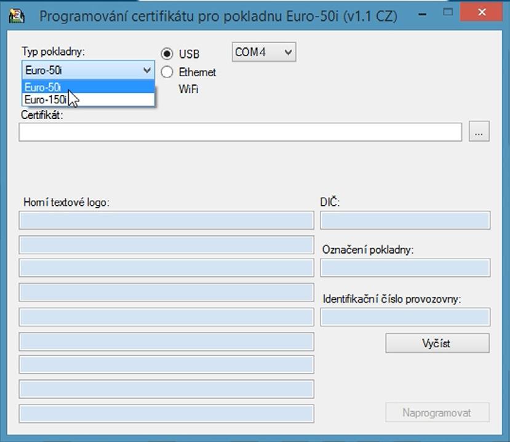510x442 pixels.
Task: Click the ninth Horní textové logo line
Action: click(x=167, y=414)
